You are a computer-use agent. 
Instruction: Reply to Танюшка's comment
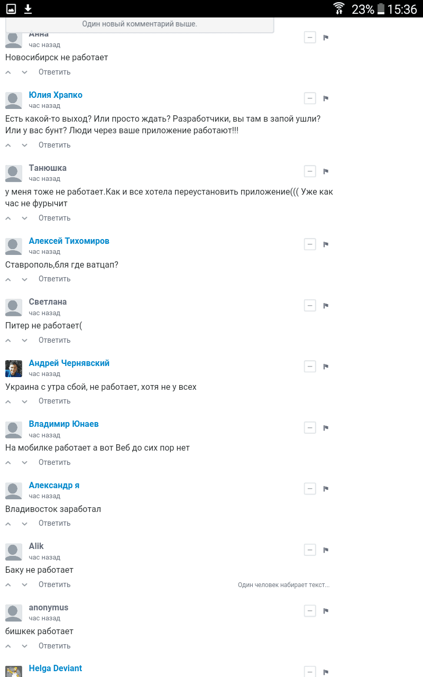tap(54, 218)
